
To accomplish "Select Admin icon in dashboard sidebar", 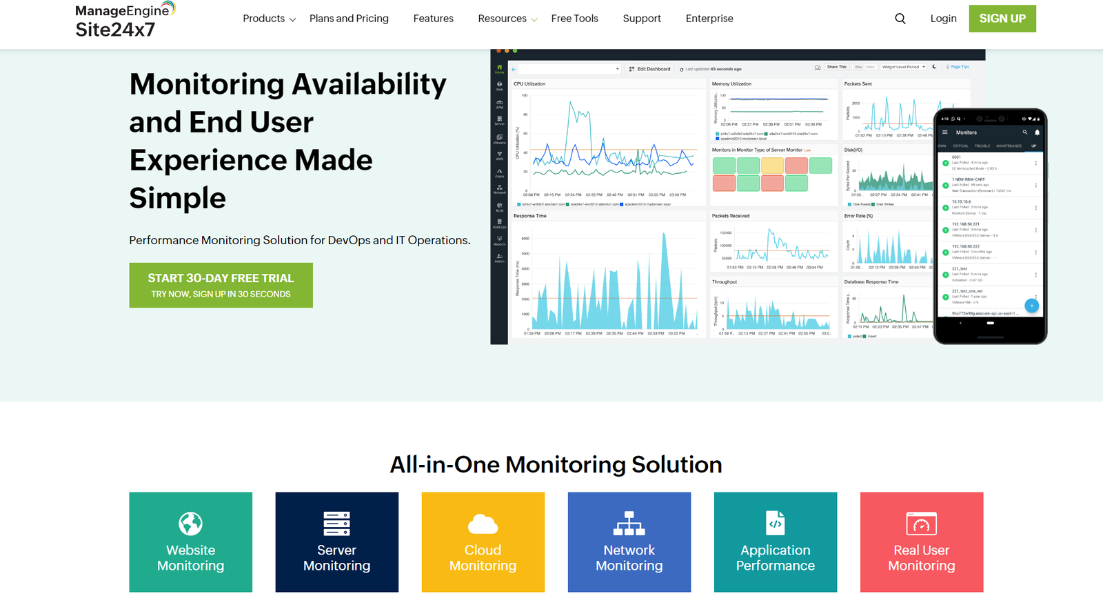I will [x=499, y=258].
